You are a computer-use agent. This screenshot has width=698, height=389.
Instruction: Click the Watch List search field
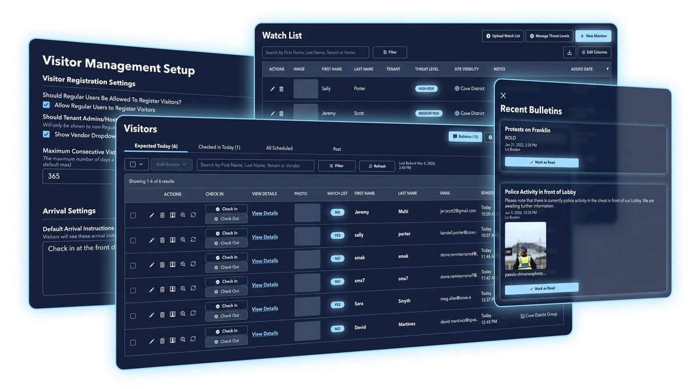pyautogui.click(x=315, y=52)
